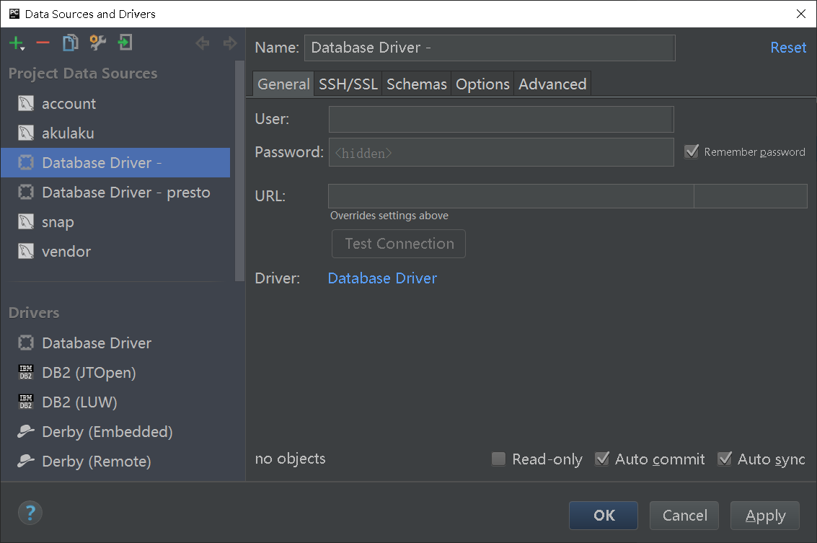
Task: Duplicate the selected data source
Action: [69, 43]
